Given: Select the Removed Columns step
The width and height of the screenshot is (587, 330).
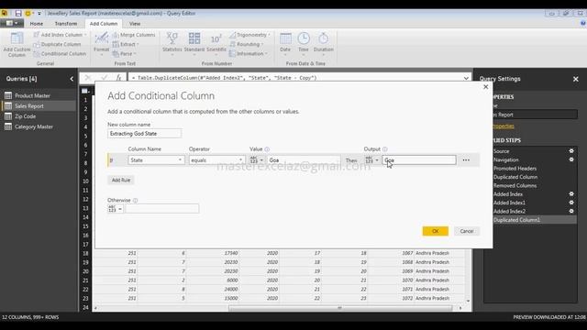Looking at the screenshot, I should [x=515, y=185].
